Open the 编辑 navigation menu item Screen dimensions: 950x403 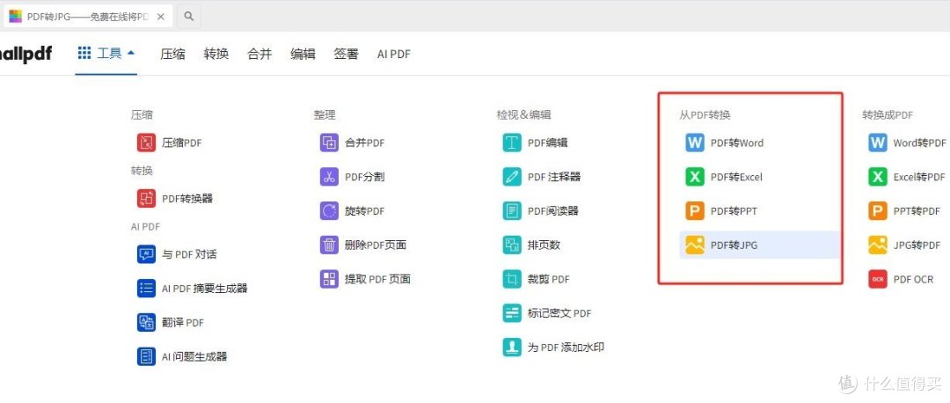coord(303,54)
